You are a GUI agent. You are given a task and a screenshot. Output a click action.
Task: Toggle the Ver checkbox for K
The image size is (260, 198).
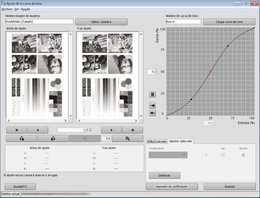223,155
